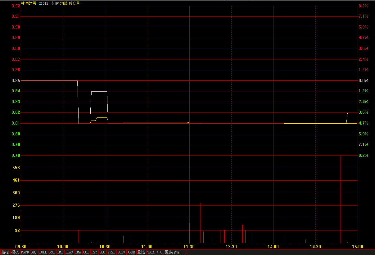Select the DMI indicator tab
This screenshot has height=255, width=375.
tap(60, 252)
